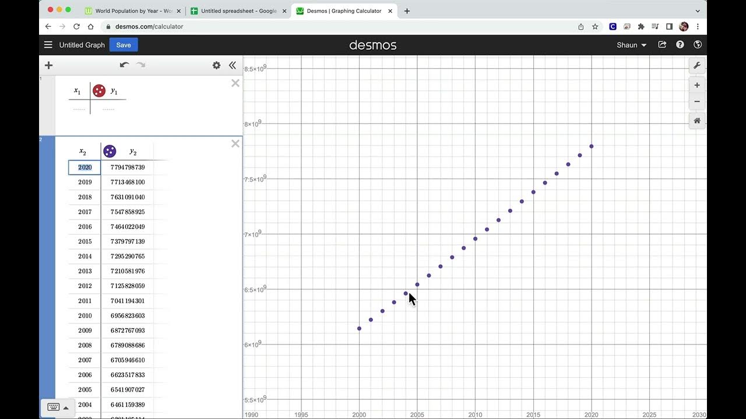
Task: Select the x2 cell containing 2015
Action: pyautogui.click(x=85, y=242)
